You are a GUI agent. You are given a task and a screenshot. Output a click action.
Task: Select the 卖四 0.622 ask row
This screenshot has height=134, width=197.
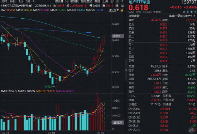coord(162,28)
